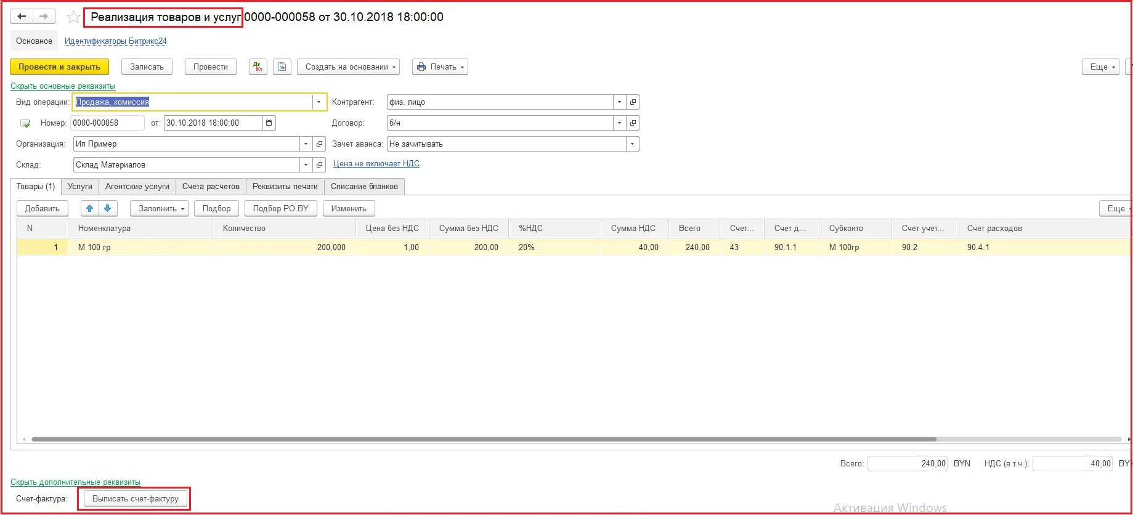Click Цена не включает НДС link
The width and height of the screenshot is (1133, 515).
376,164
